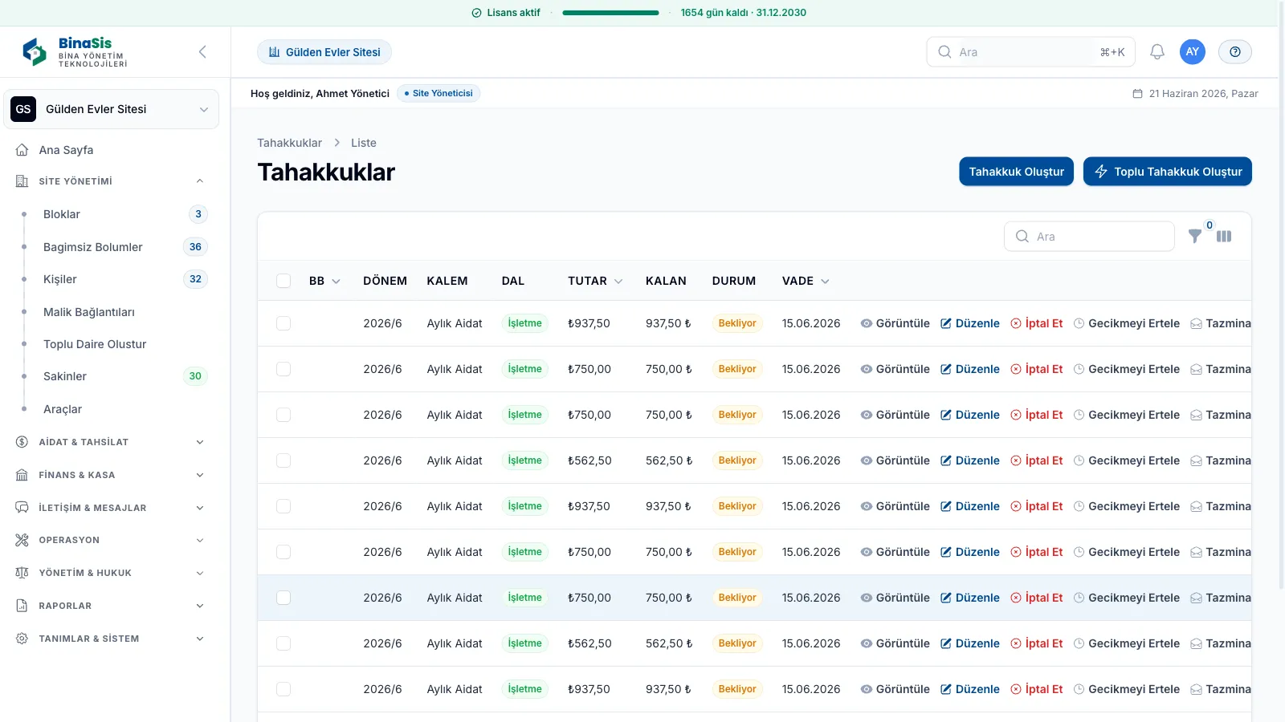Click the search magnifier in top bar

tap(944, 52)
